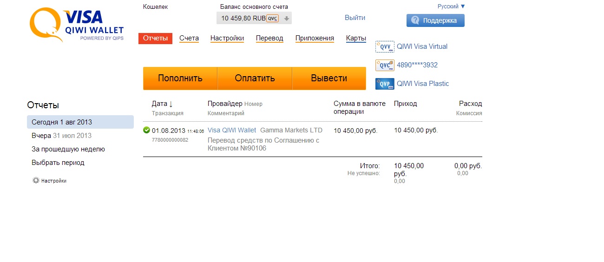Click transaction number 7780000000082
Viewport: 604px width, 262px height.
(x=170, y=140)
